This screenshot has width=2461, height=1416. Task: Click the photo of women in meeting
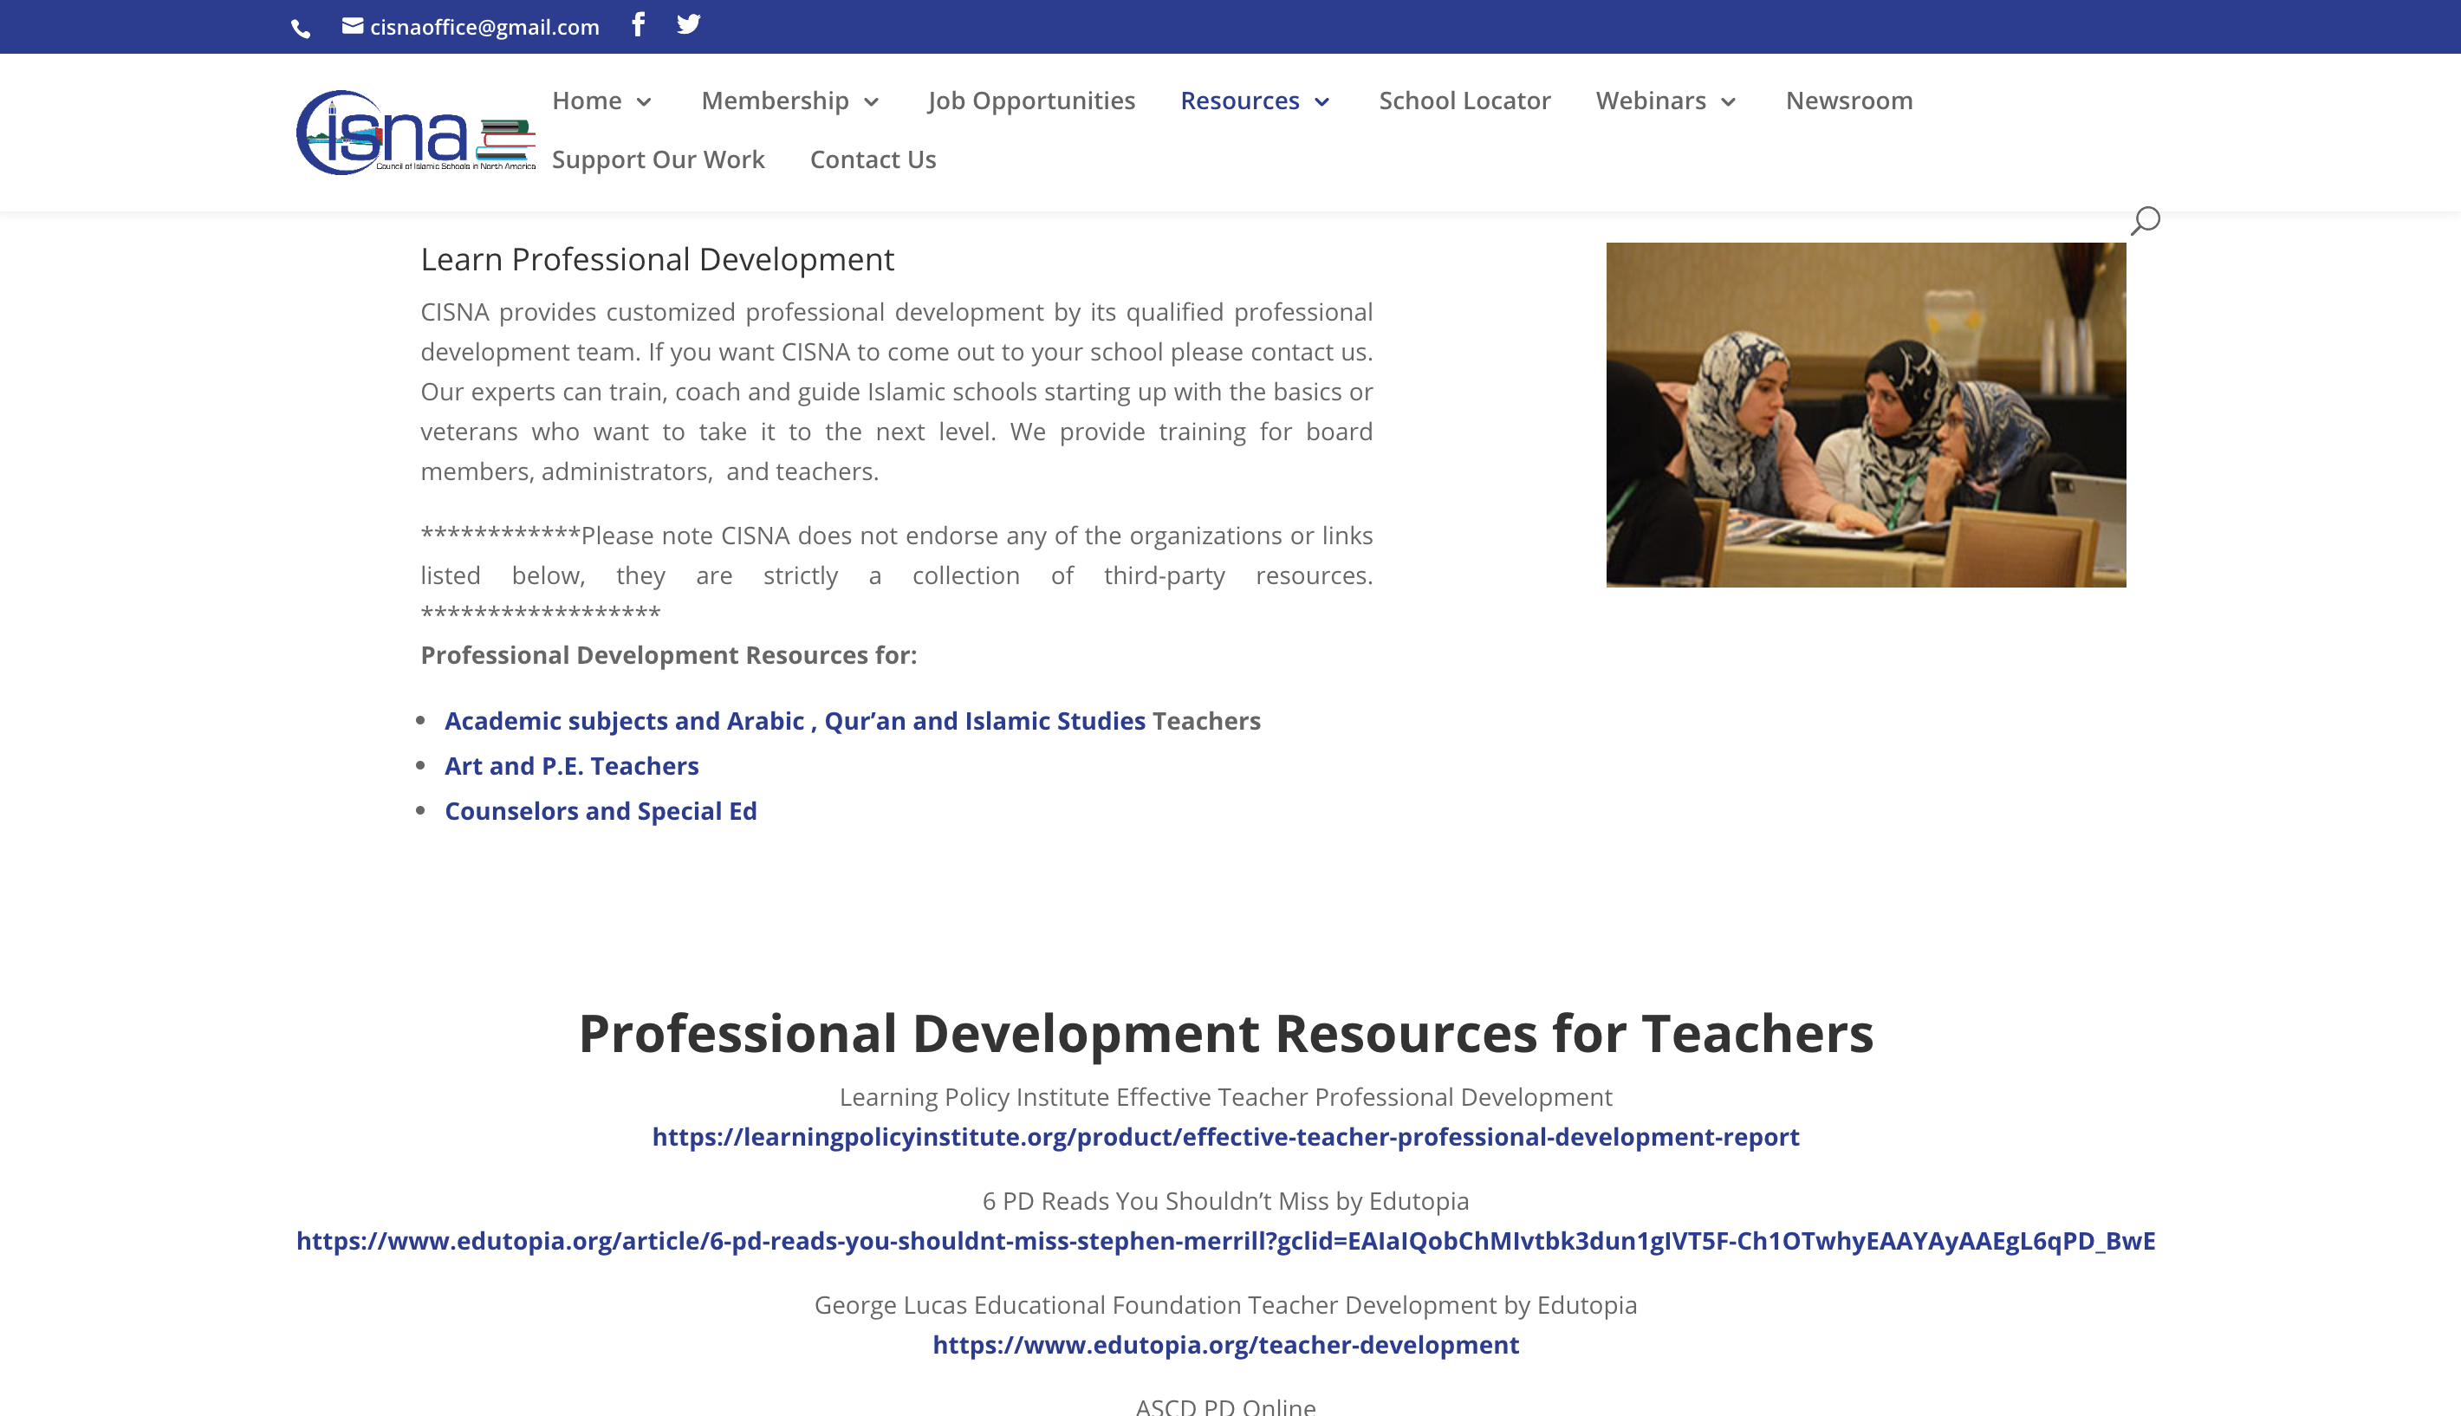(x=1866, y=414)
